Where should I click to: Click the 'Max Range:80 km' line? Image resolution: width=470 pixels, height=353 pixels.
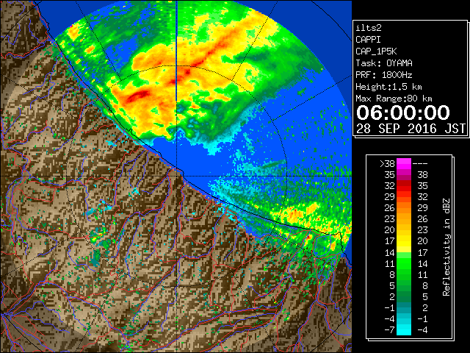click(x=394, y=99)
